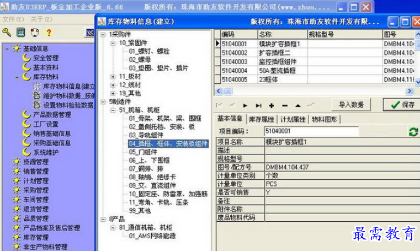Click the sun icon beside 品质管理
Screen dimensions: 420x251
coord(17,218)
